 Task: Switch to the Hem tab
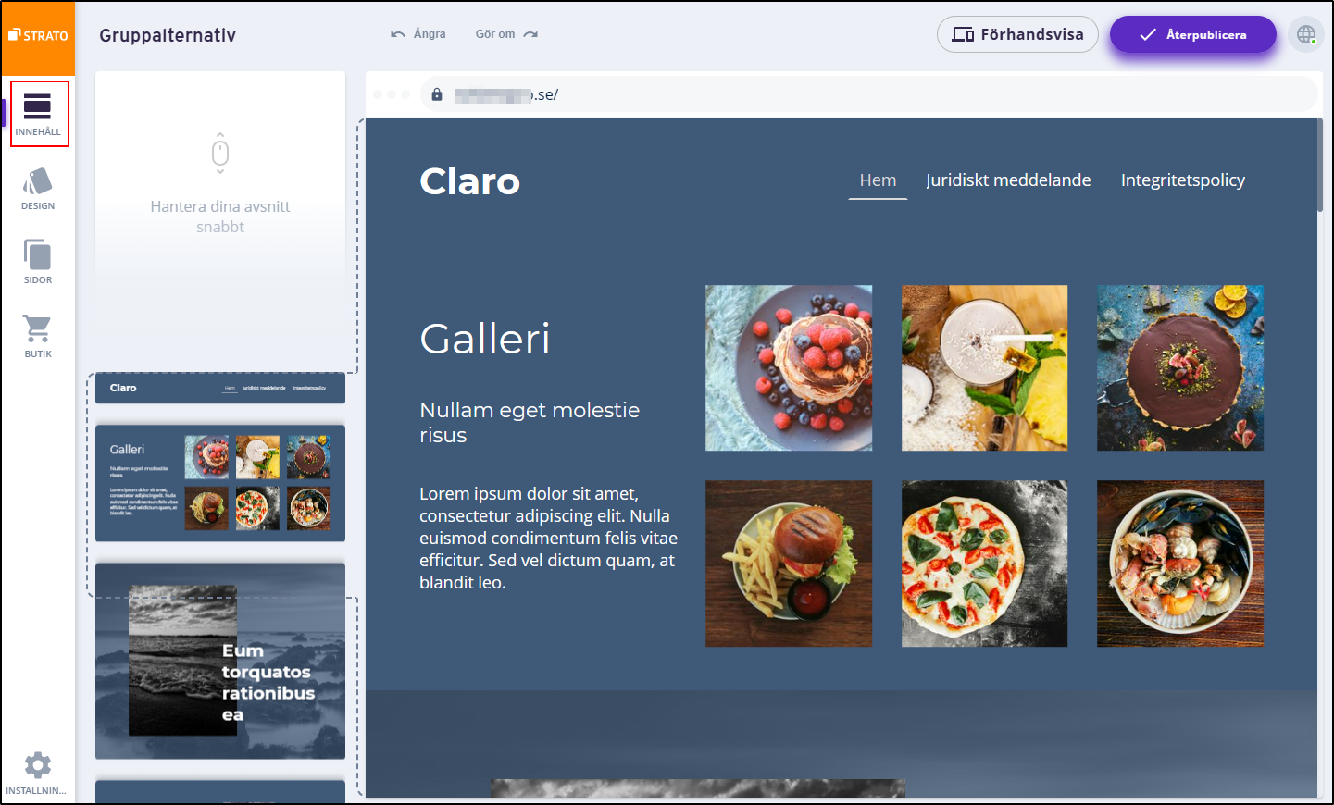pos(877,180)
